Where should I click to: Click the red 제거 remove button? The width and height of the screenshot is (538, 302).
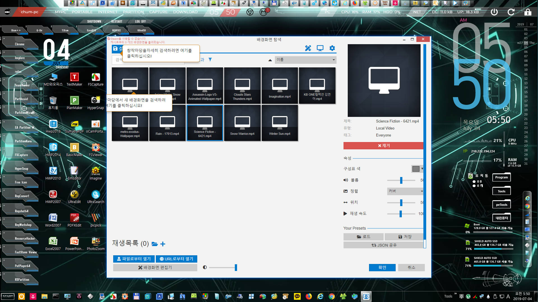pos(384,146)
